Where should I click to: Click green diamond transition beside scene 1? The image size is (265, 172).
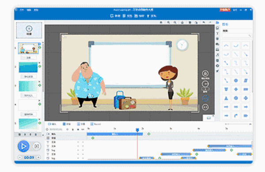pyautogui.click(x=40, y=48)
